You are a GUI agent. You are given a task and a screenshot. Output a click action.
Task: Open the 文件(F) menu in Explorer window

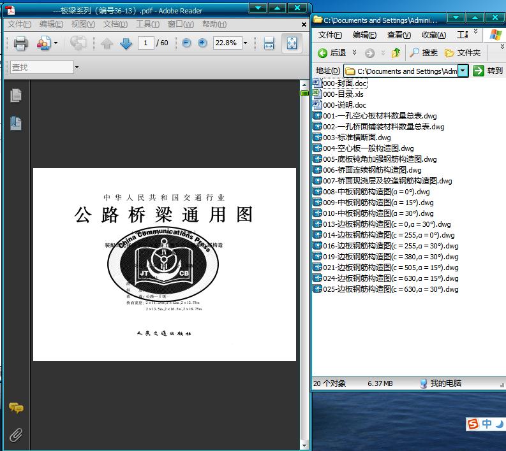(330, 35)
